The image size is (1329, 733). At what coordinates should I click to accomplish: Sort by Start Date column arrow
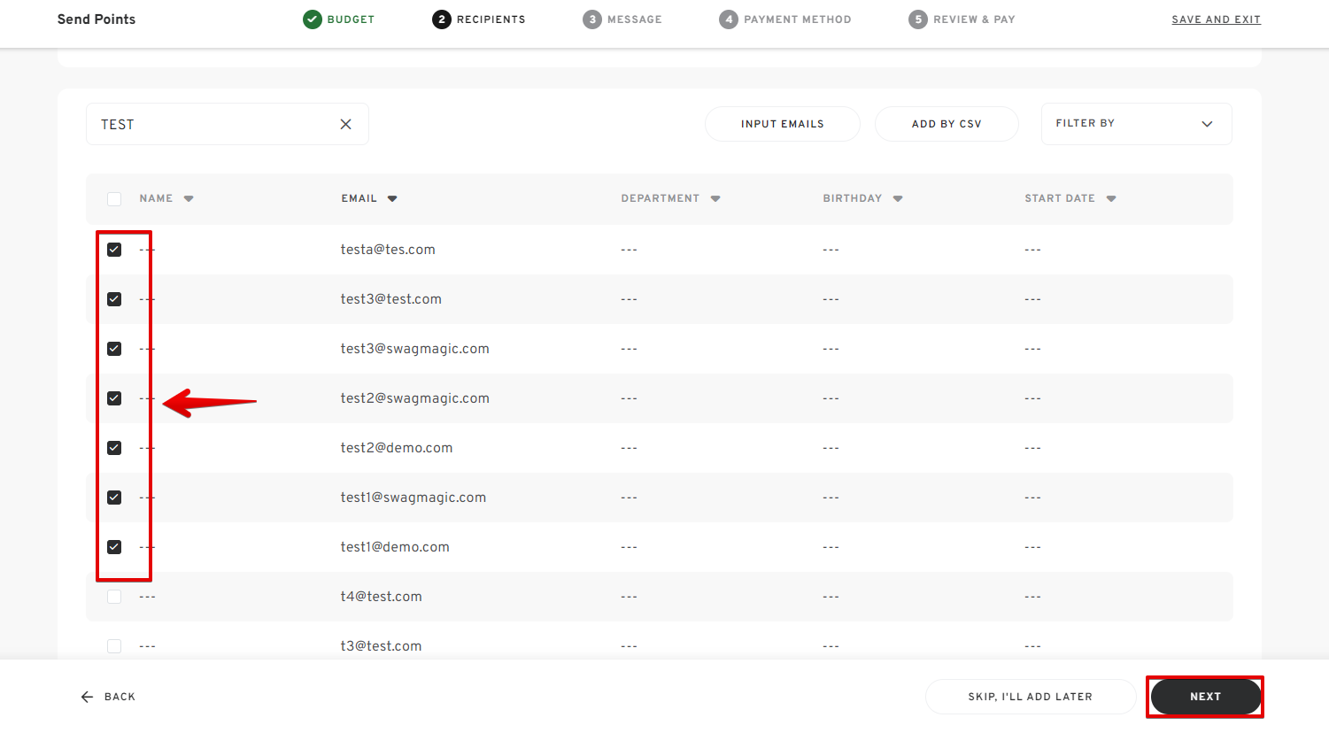click(1111, 199)
